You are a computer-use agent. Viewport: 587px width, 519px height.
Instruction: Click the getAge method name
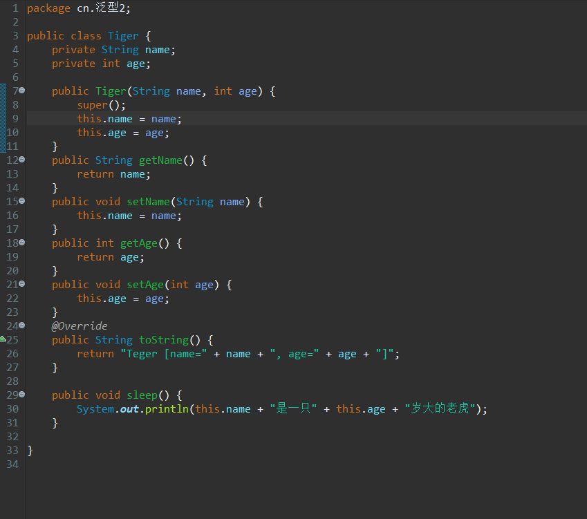[x=139, y=243]
